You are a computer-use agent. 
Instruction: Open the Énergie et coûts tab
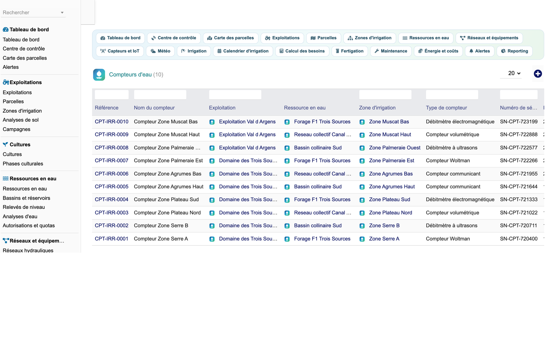438,51
